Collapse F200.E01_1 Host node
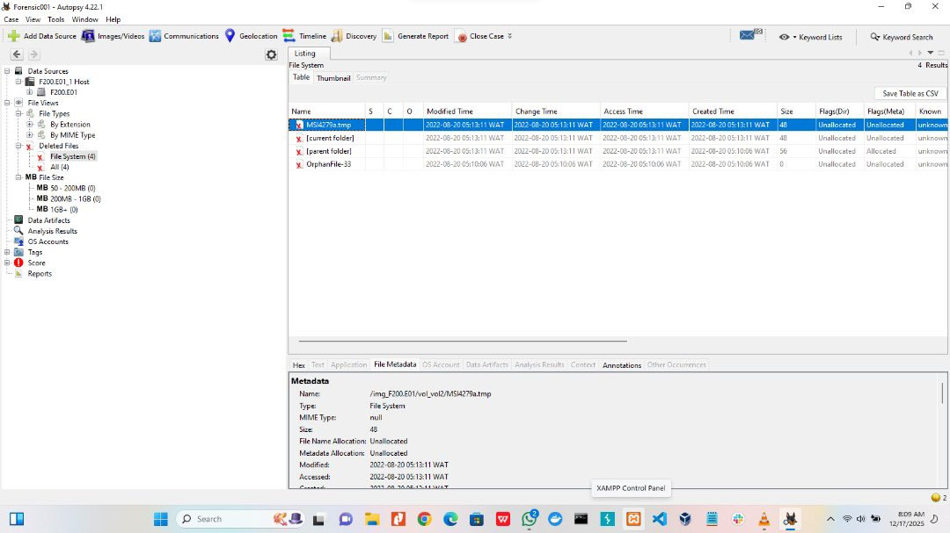Screen dimensions: 950x533 18,82
